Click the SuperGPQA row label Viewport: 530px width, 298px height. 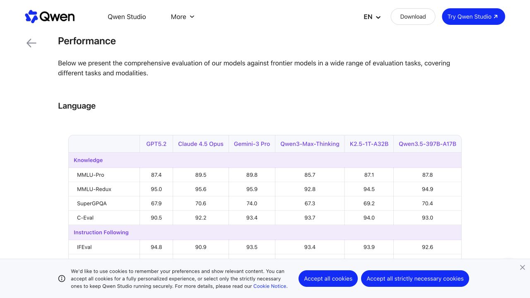tap(92, 204)
